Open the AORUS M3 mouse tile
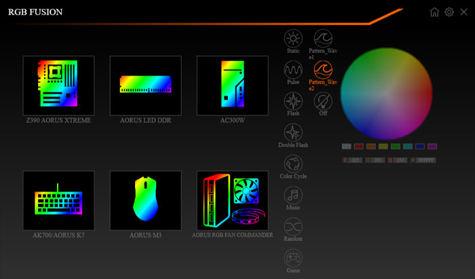475x279 pixels. [x=145, y=200]
